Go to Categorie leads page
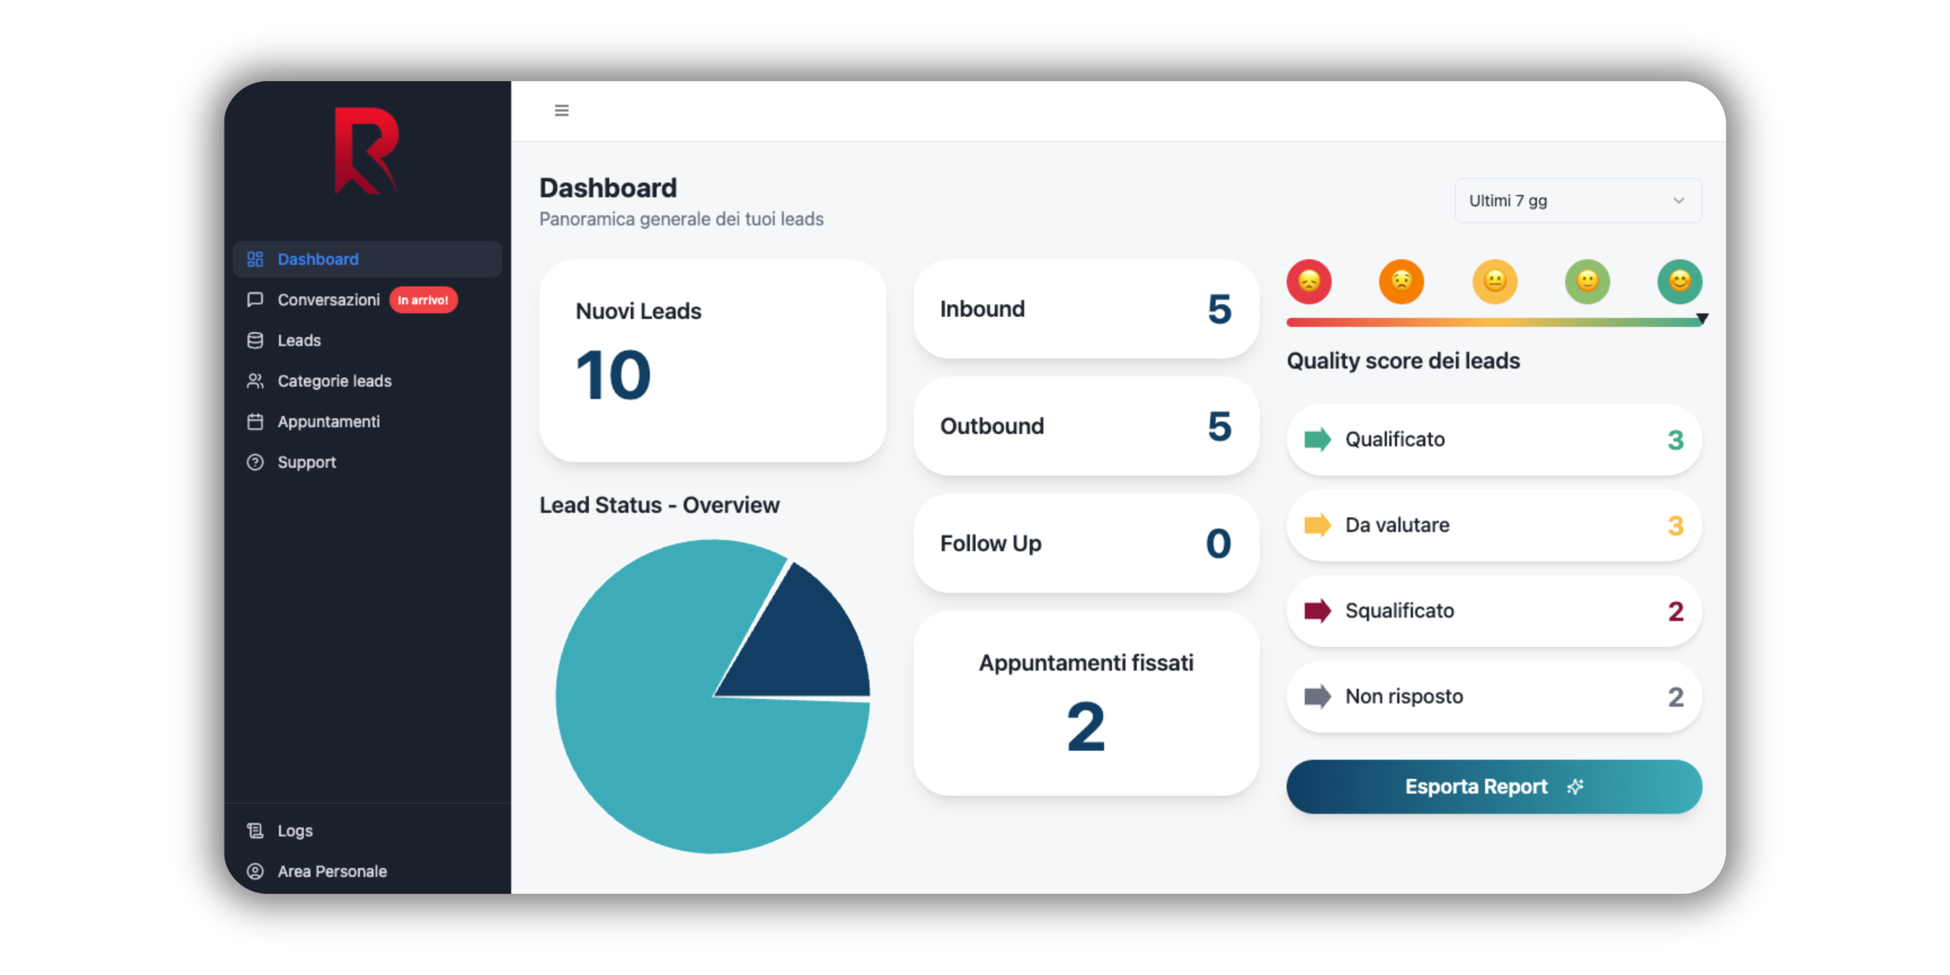1950x975 pixels. (x=334, y=381)
